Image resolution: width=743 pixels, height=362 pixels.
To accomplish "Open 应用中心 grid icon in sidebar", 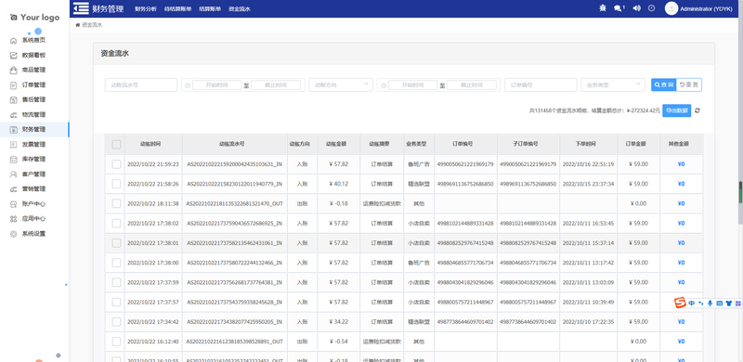I will [13, 219].
